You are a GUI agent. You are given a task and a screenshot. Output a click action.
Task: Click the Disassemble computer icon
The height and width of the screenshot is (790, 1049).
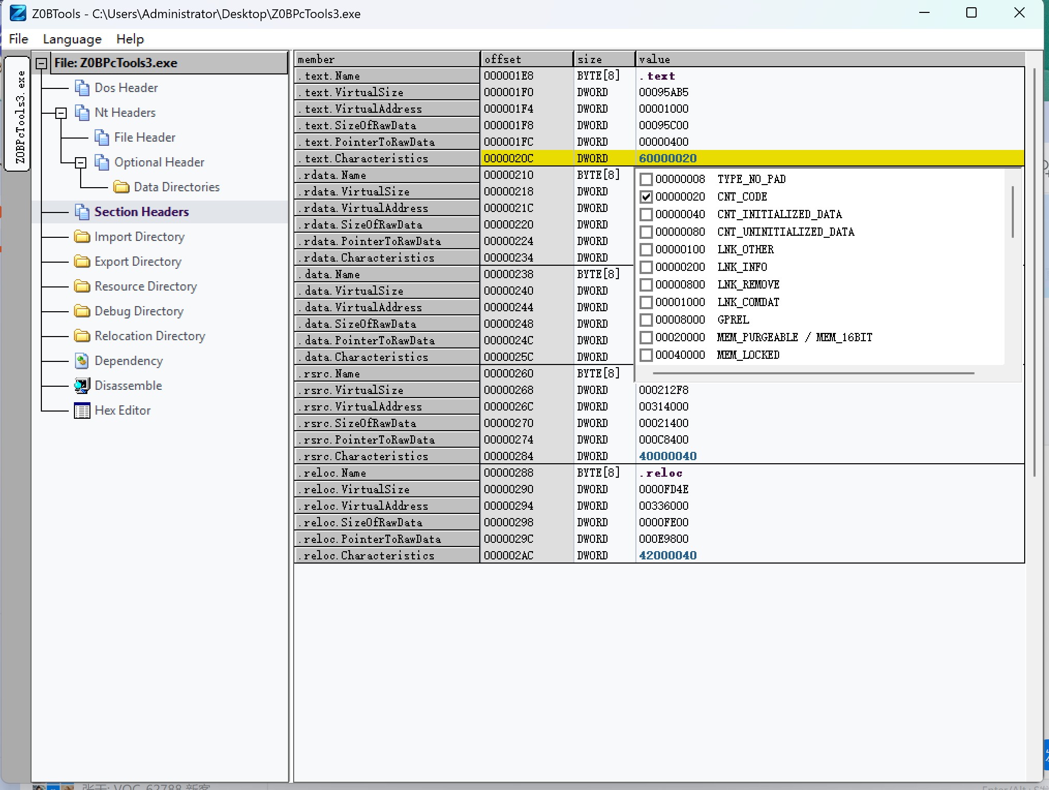pos(82,385)
